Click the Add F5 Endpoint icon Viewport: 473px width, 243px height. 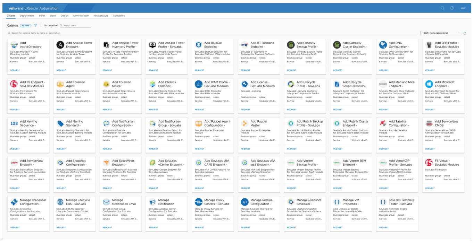(x=14, y=84)
